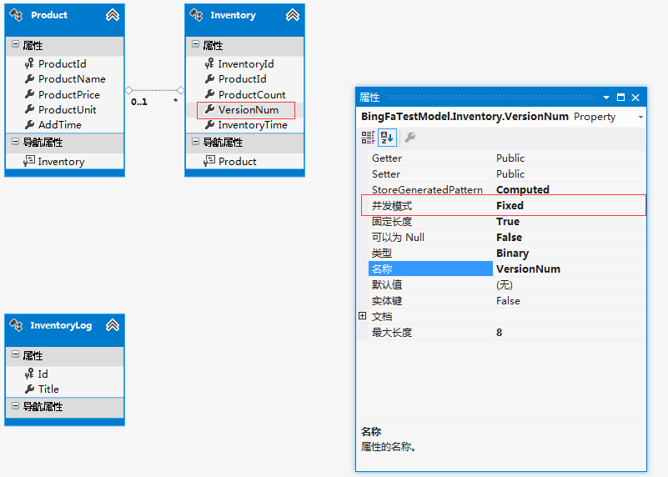This screenshot has height=477, width=668.
Task: Collapse the 属性 section in Product entity
Action: pos(15,45)
